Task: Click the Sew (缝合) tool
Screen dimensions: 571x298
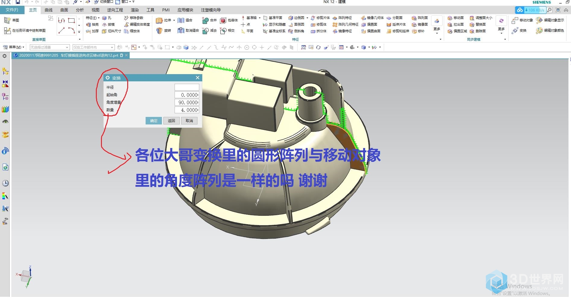Action: click(185, 20)
